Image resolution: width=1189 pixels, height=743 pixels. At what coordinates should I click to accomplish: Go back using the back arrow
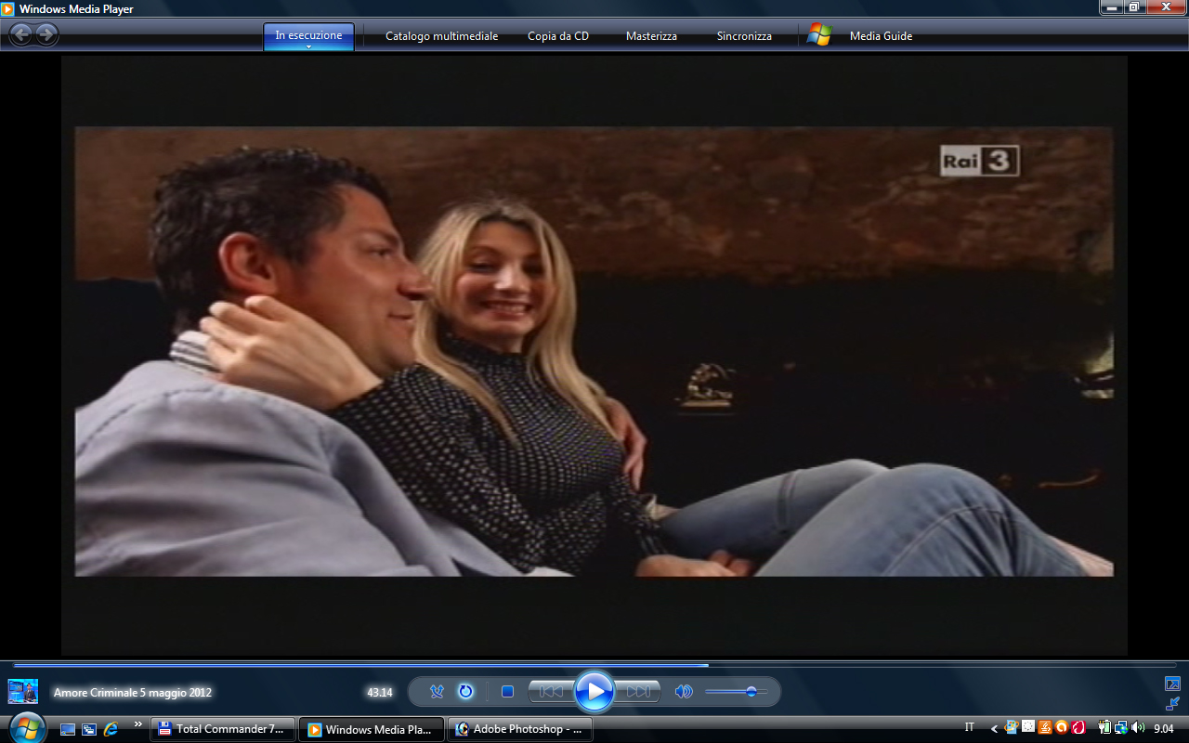(x=20, y=35)
